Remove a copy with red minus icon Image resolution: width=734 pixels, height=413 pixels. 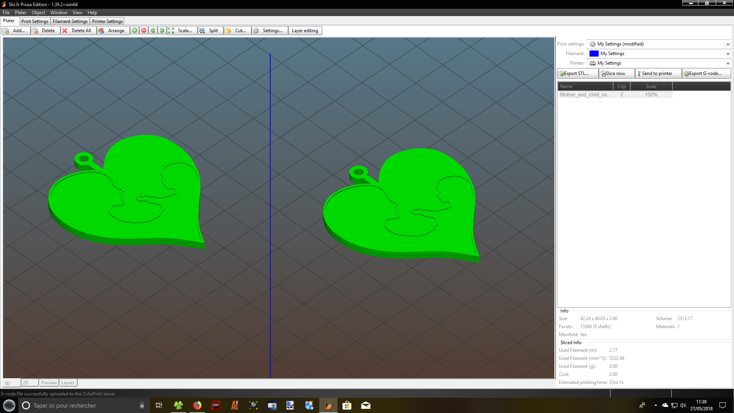click(144, 31)
